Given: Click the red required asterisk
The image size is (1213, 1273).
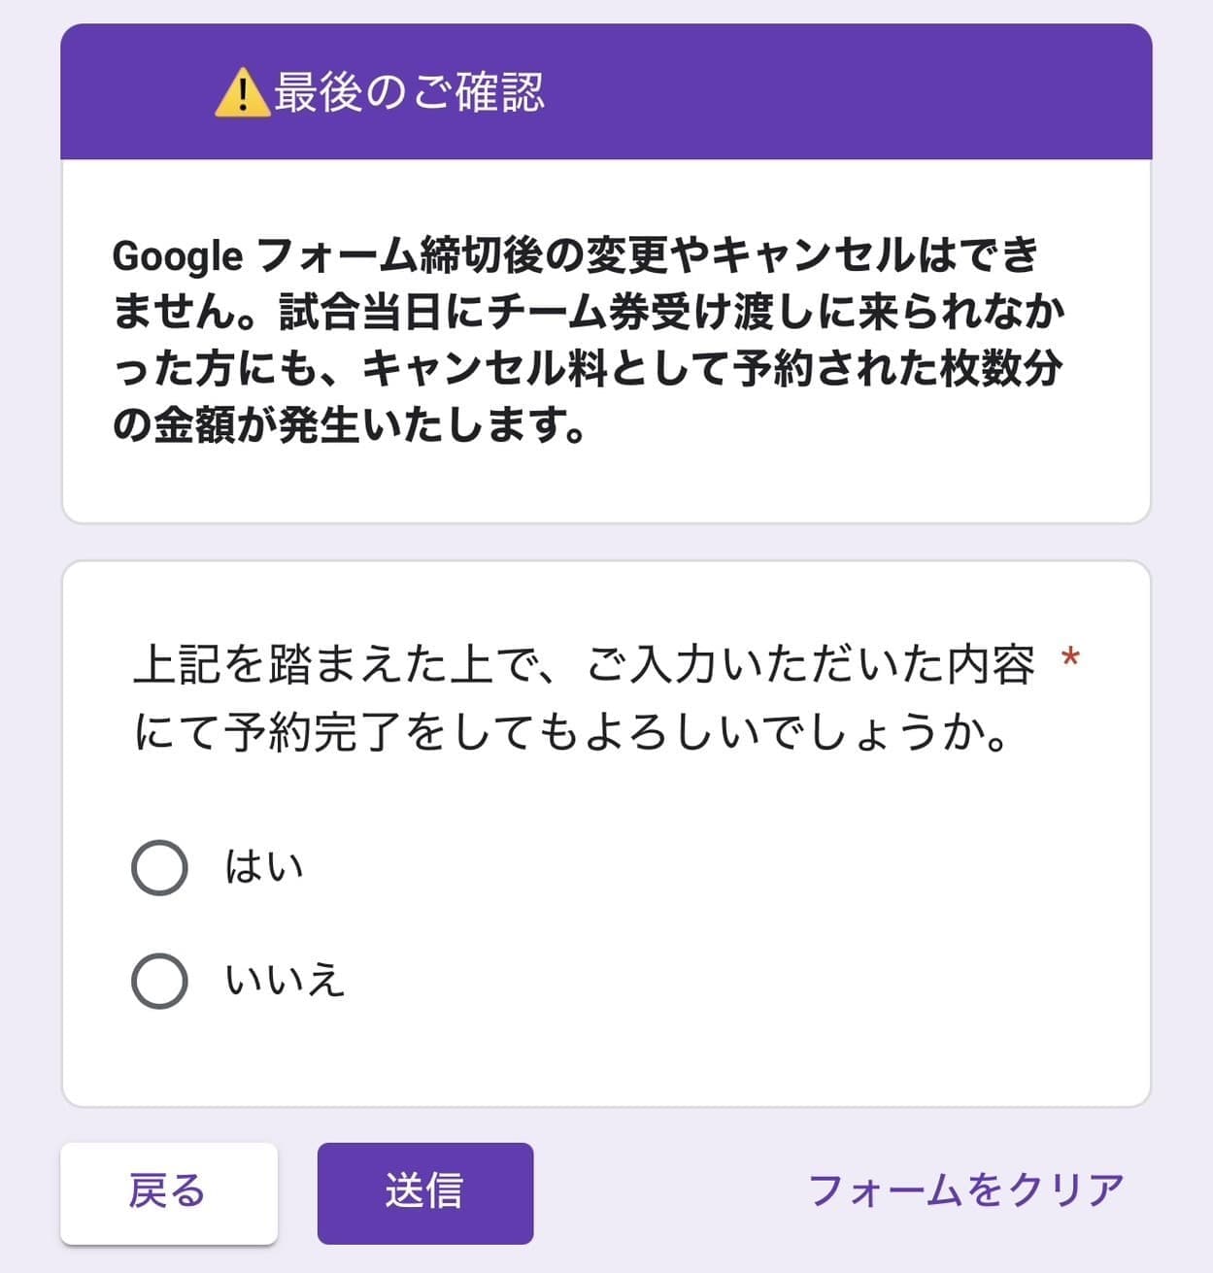Looking at the screenshot, I should [x=1070, y=660].
